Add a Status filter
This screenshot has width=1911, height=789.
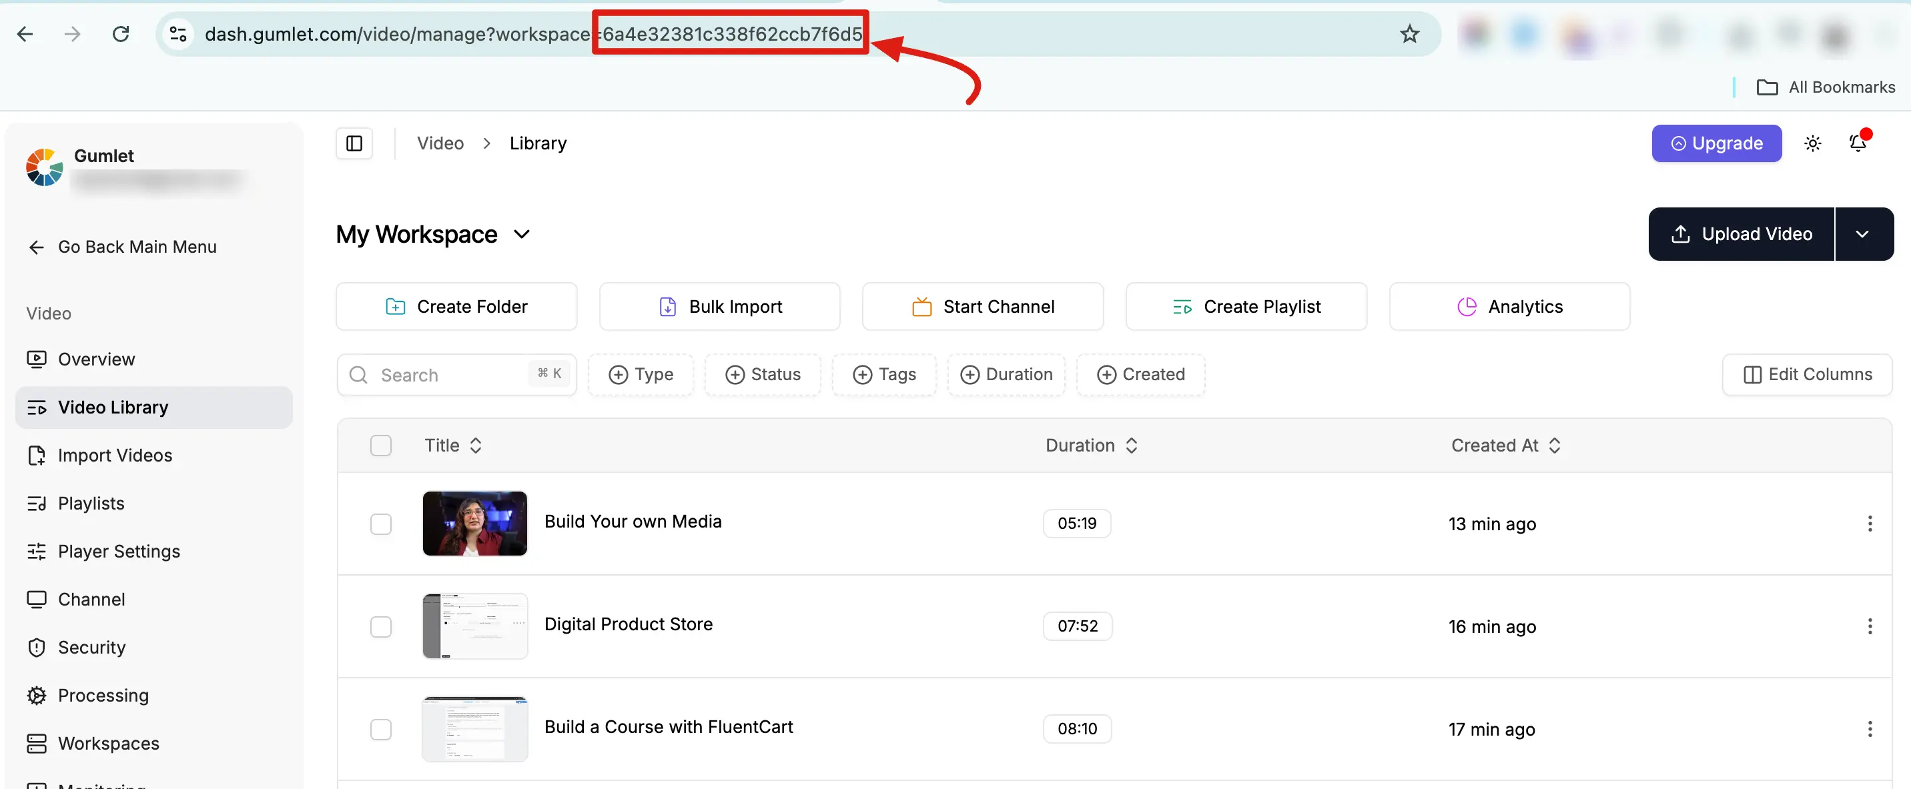click(x=763, y=374)
